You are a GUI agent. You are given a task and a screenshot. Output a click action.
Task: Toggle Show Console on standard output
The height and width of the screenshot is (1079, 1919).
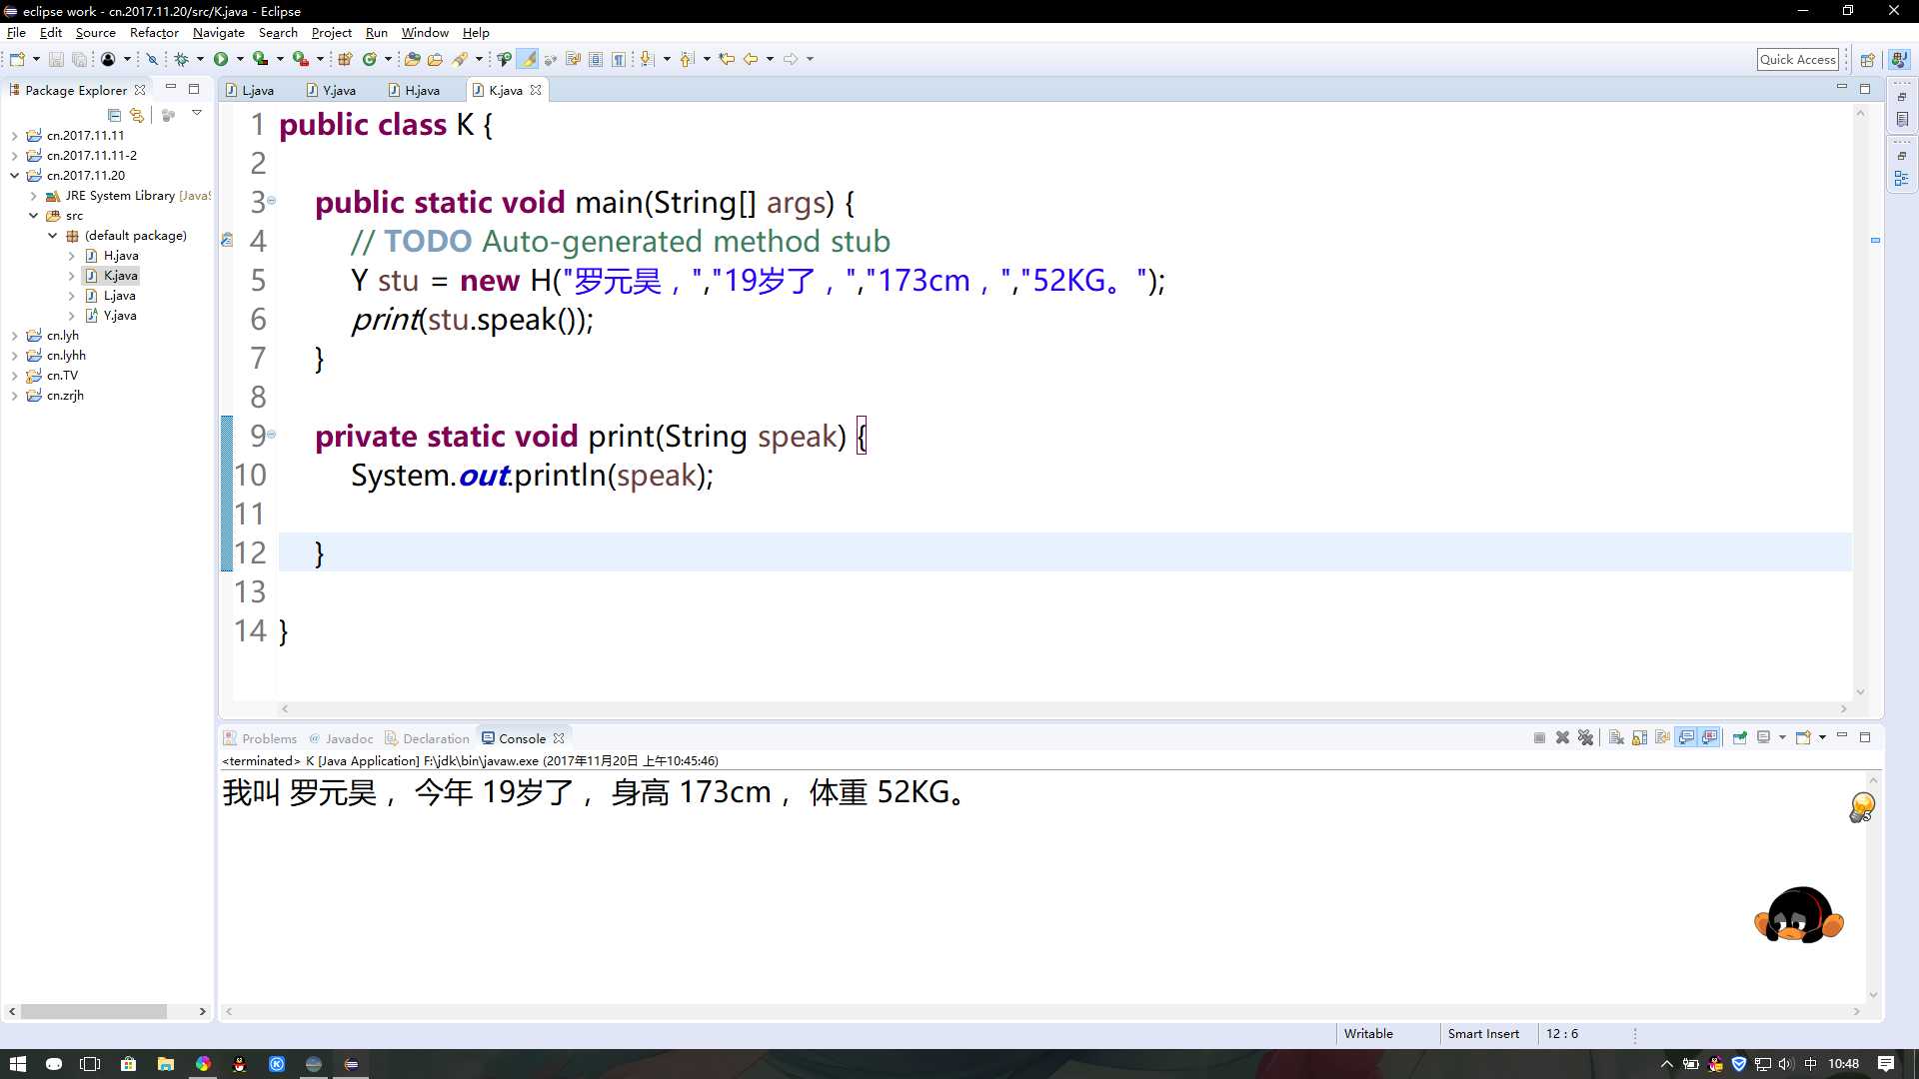pyautogui.click(x=1686, y=737)
